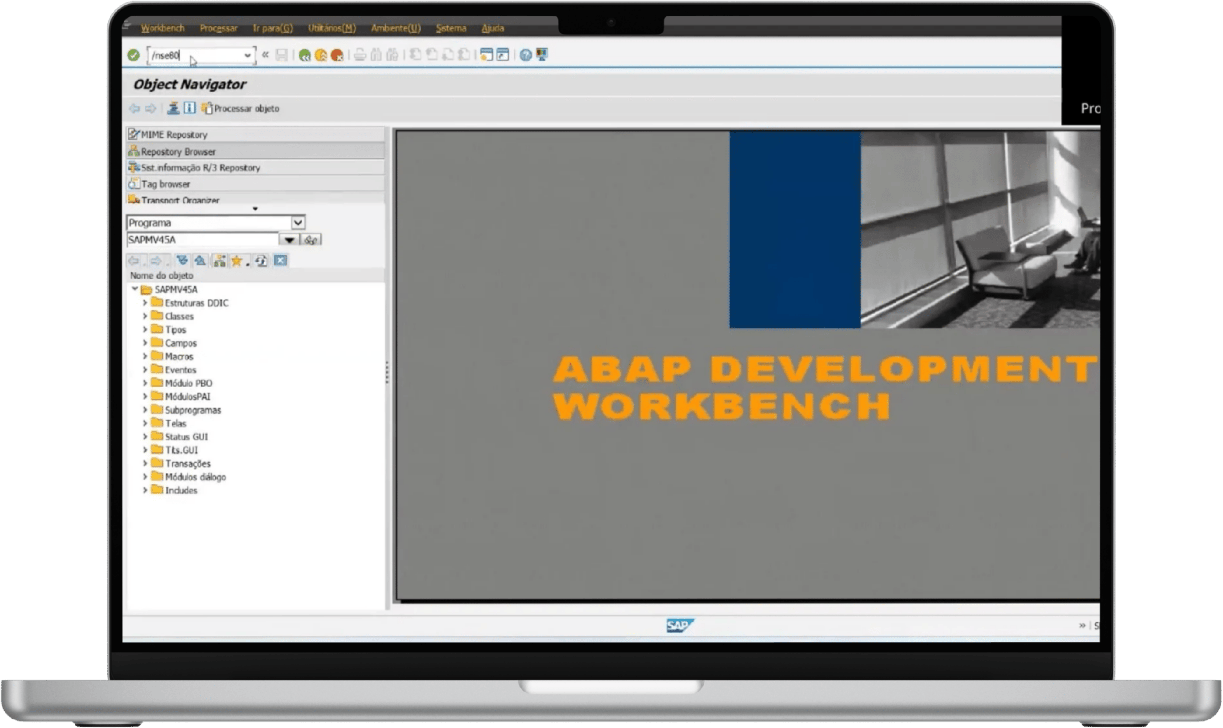Click the Display object glasses button
Screen dimensions: 1223x728
tap(311, 240)
